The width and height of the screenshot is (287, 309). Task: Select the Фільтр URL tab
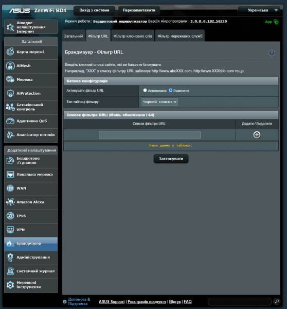(98, 36)
